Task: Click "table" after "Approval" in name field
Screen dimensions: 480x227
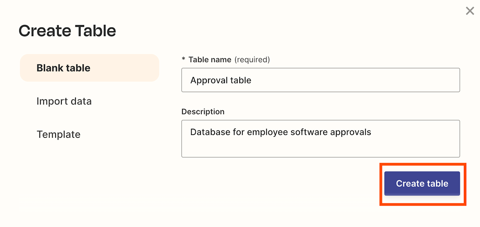Action: click(241, 80)
